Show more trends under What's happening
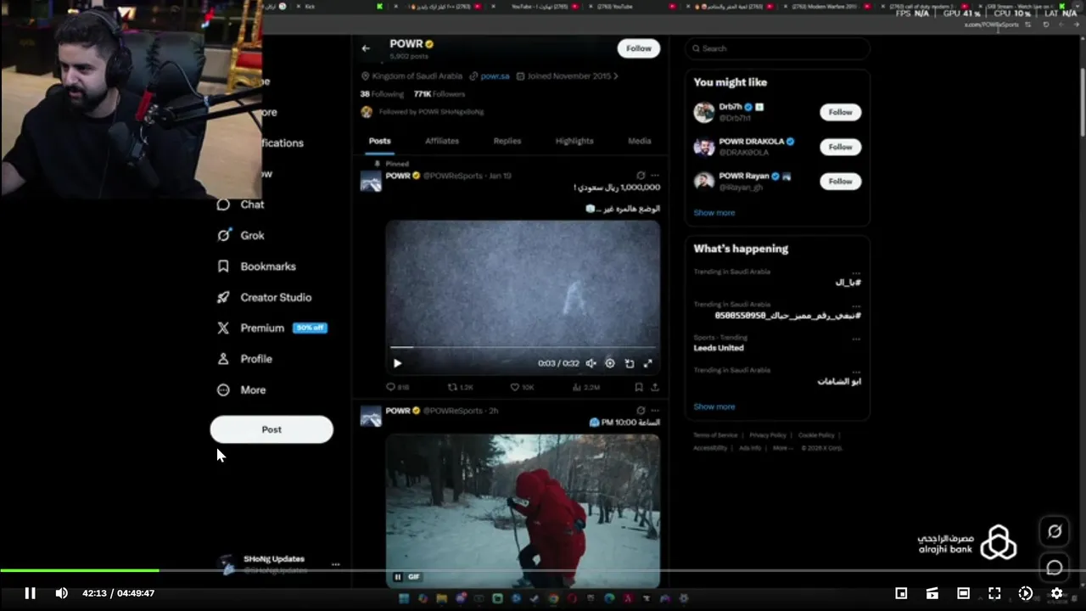The width and height of the screenshot is (1086, 611). pos(714,406)
